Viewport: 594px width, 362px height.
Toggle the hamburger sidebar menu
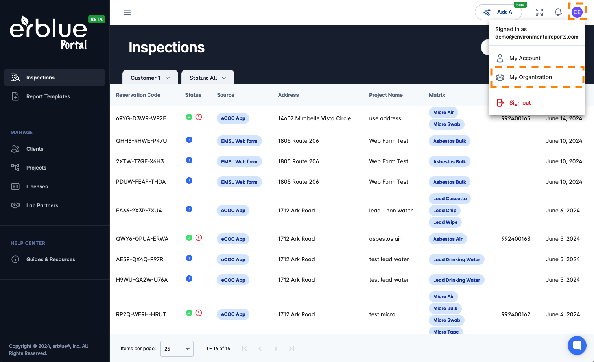pyautogui.click(x=127, y=12)
